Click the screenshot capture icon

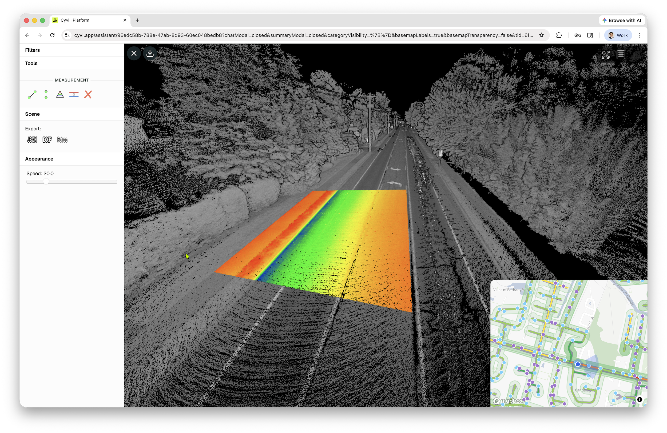(605, 55)
